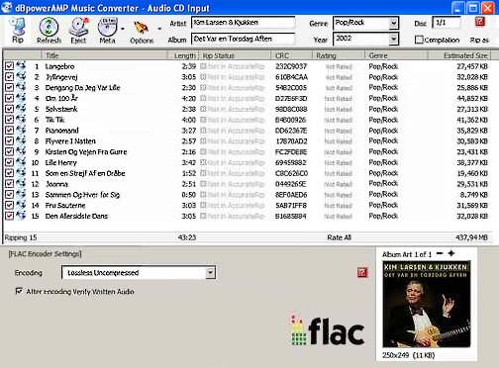Click the red help icon near Disc
The image size is (499, 368).
coord(480,22)
